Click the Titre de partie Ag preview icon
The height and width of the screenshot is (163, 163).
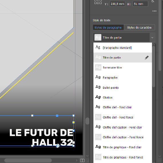point(98,37)
